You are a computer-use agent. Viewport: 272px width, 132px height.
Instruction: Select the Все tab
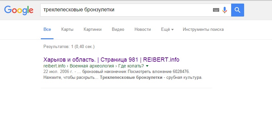pyautogui.click(x=47, y=30)
